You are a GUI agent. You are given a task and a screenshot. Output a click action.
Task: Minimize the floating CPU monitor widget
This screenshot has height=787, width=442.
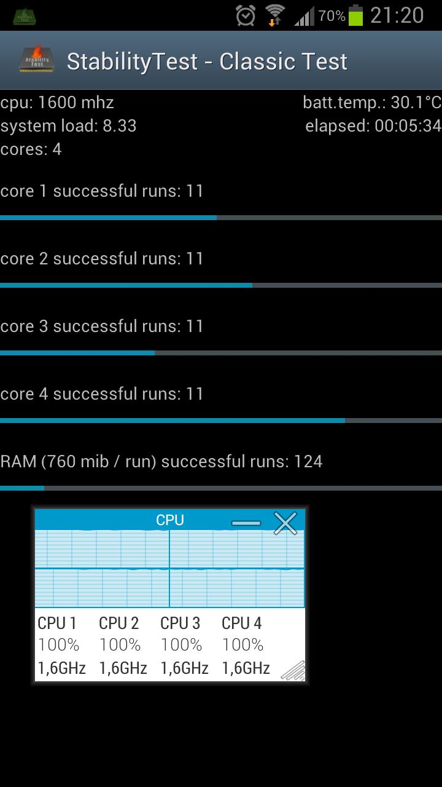[x=246, y=523]
